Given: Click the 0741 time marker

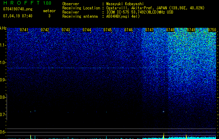Looking at the screenshot, I should (x=24, y=30).
